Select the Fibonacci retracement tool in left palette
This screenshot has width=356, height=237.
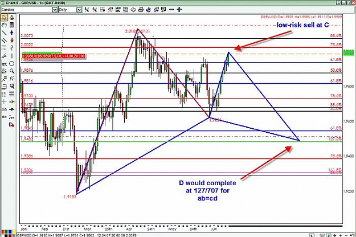5,48
